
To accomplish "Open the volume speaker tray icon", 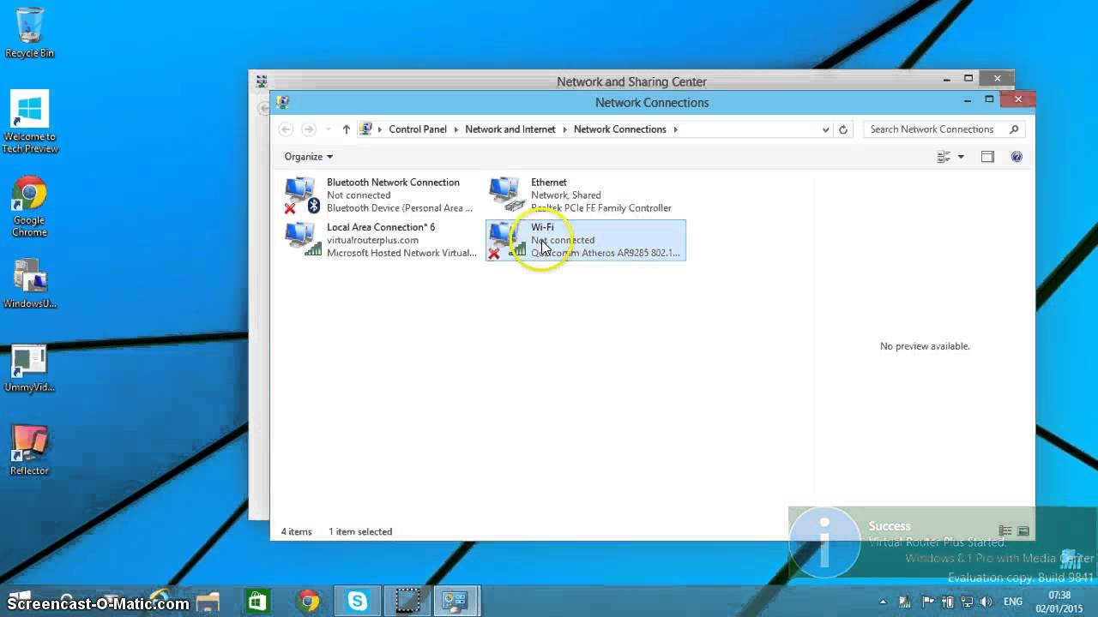I will [986, 602].
